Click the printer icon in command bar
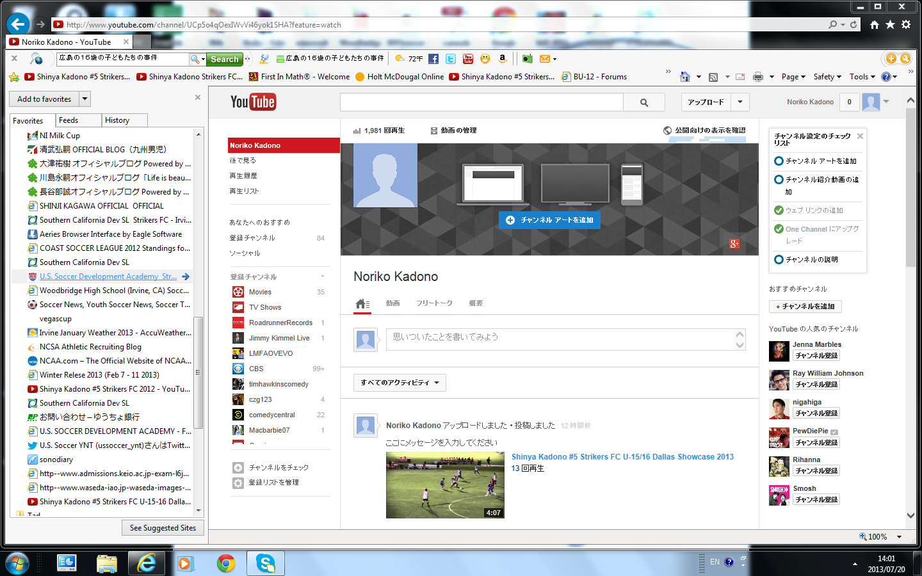 pyautogui.click(x=758, y=77)
